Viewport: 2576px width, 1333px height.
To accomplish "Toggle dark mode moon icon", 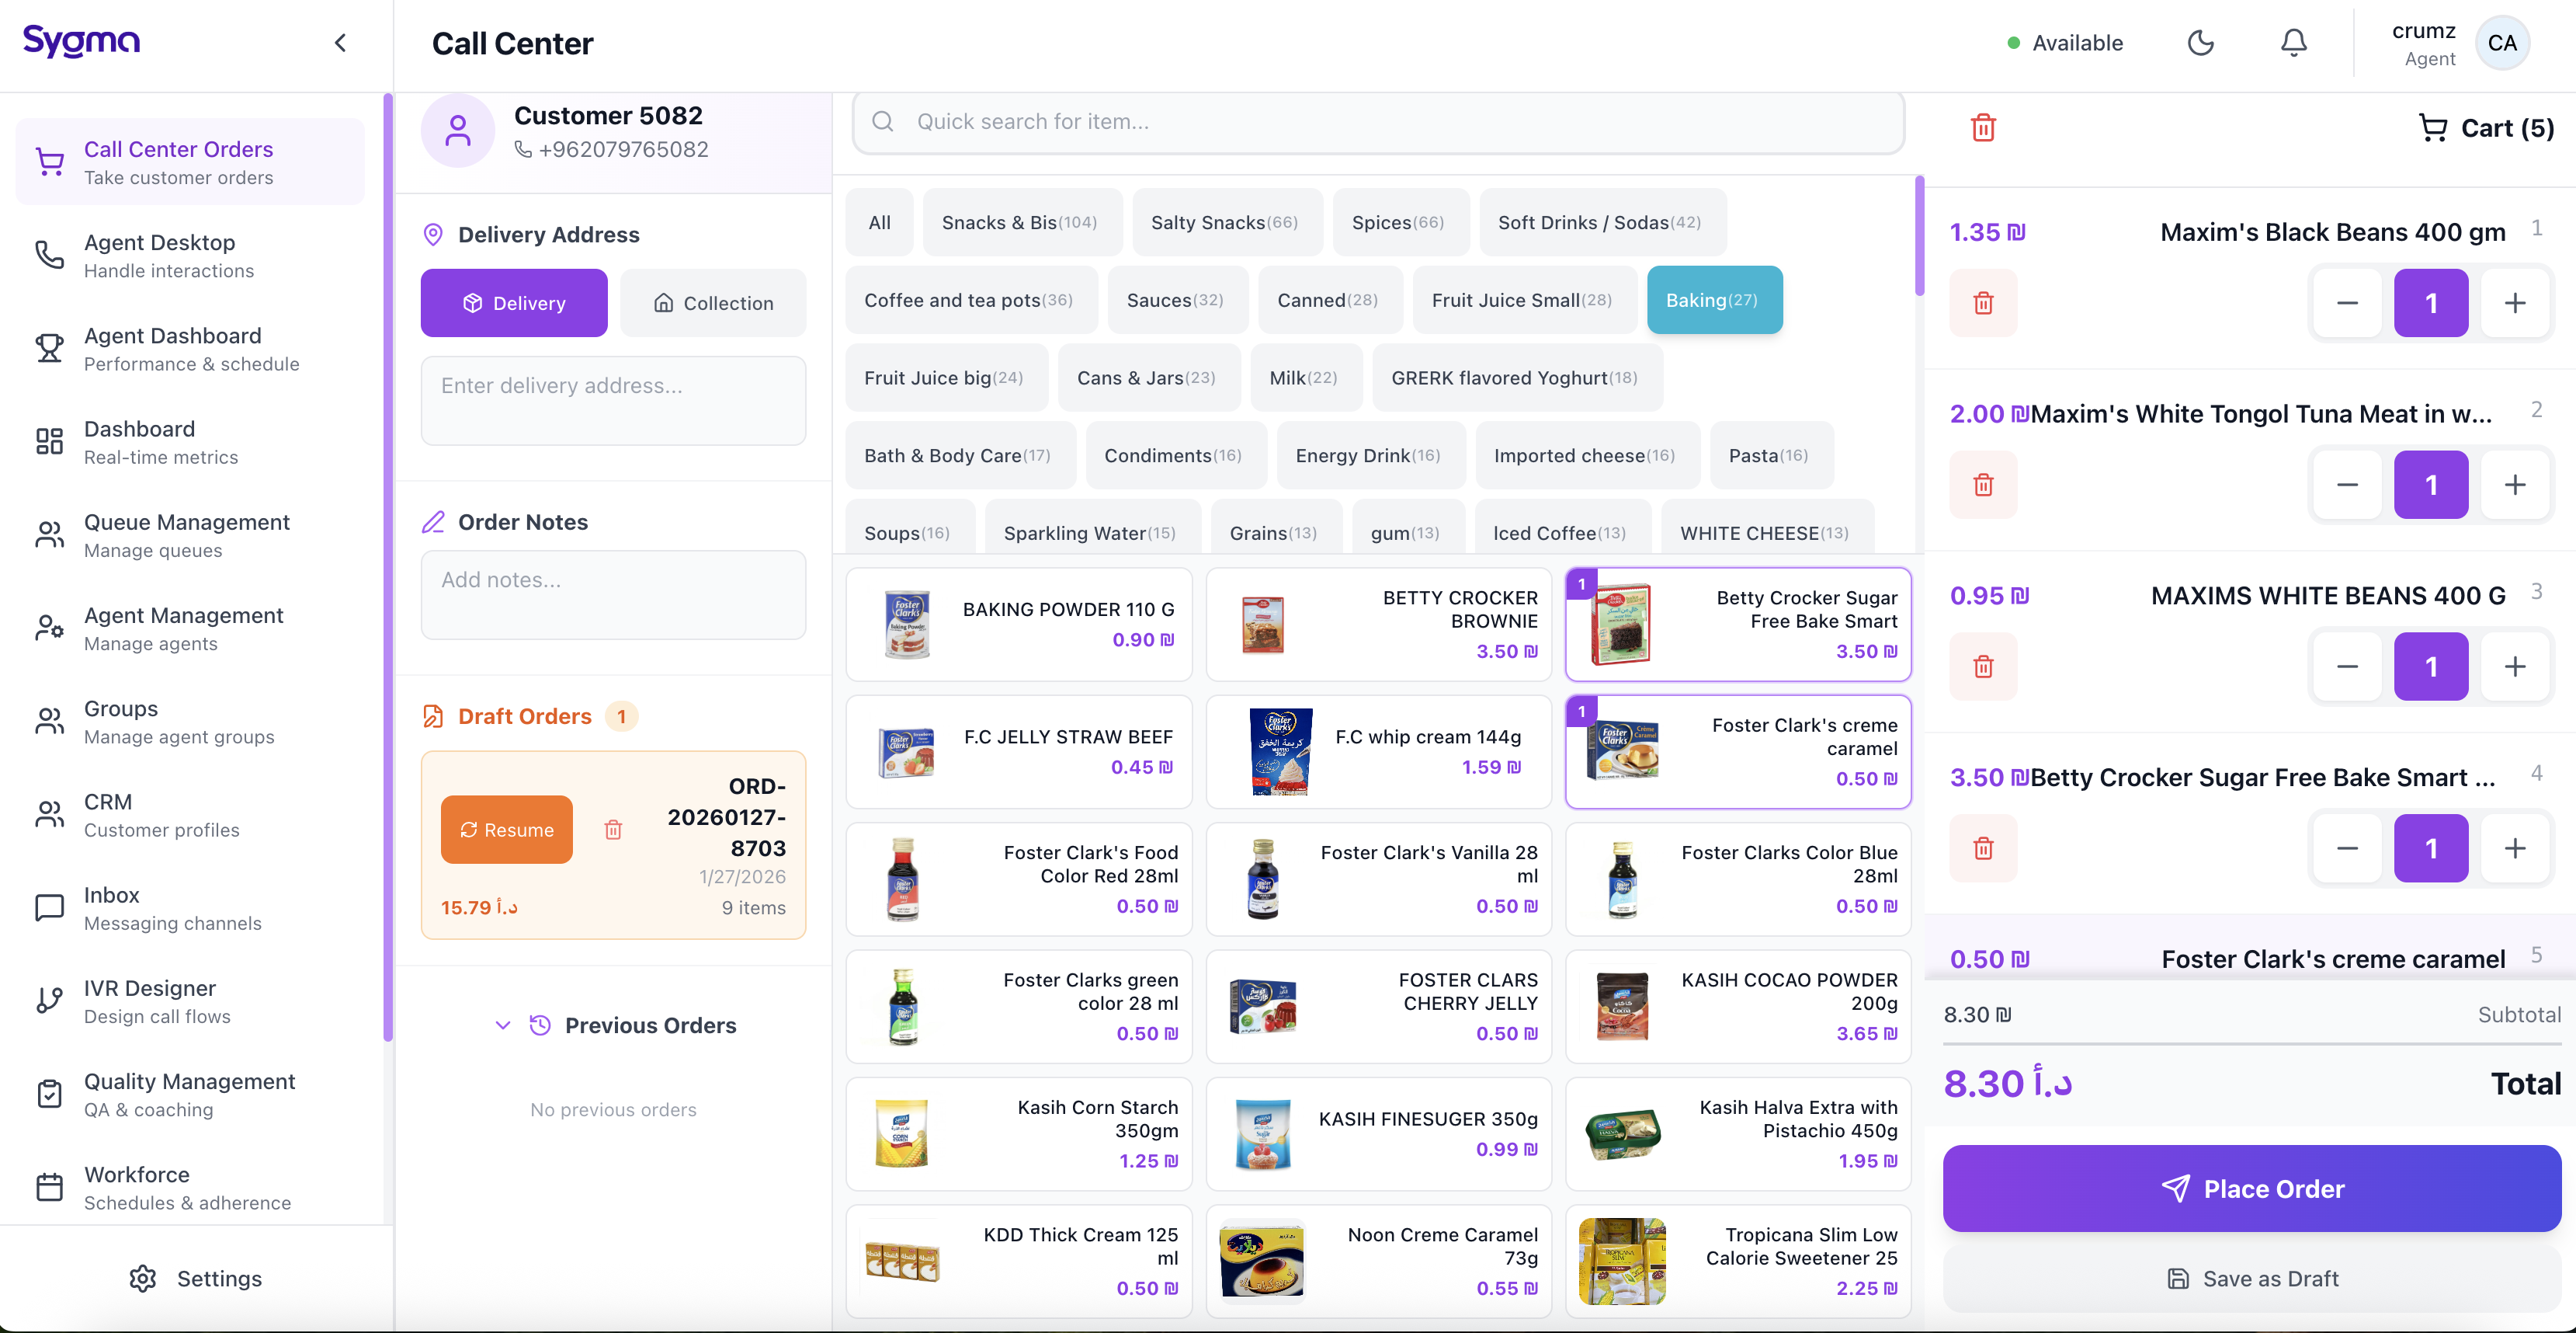I will coord(2200,43).
